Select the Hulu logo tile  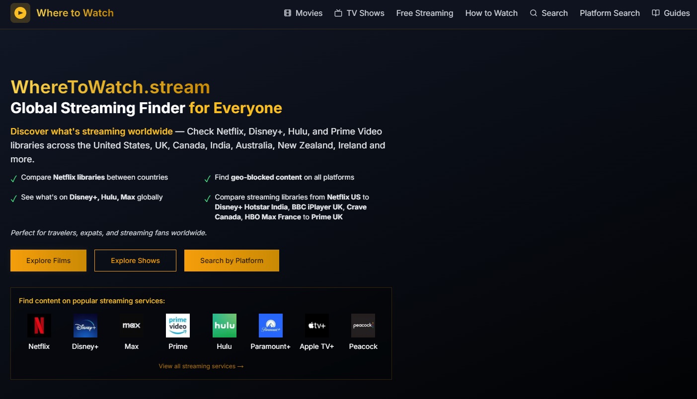tap(225, 326)
